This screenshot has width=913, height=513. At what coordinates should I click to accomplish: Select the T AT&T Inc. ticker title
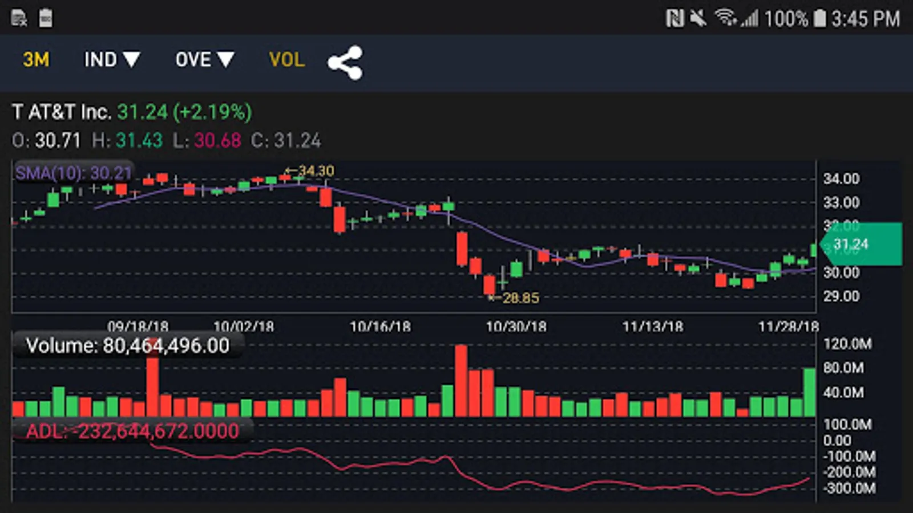click(x=61, y=112)
